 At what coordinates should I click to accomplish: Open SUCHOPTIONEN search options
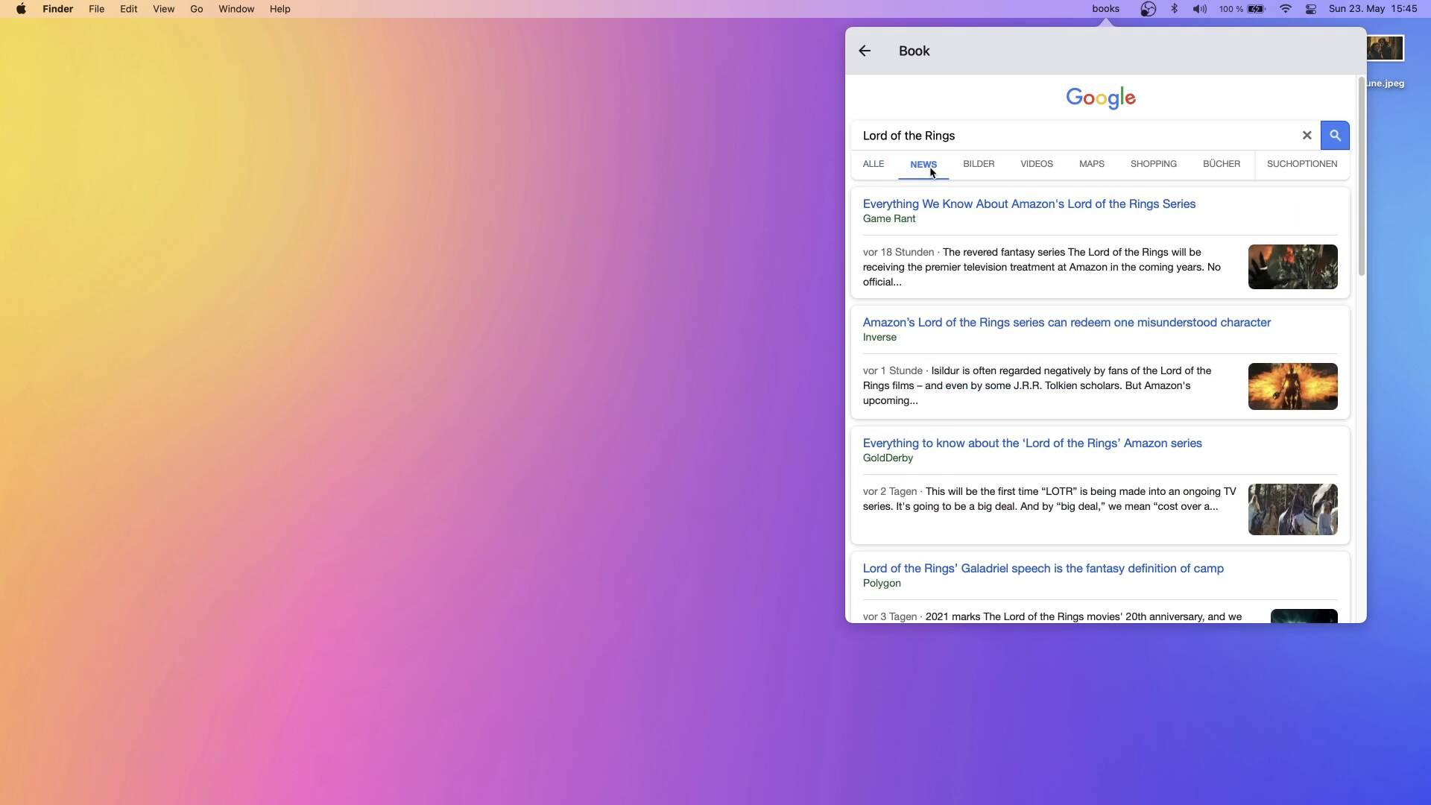click(x=1302, y=164)
